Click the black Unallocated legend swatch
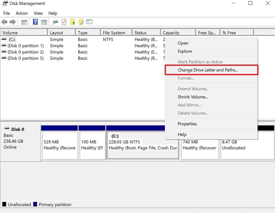The width and height of the screenshot is (275, 213). pos(4,204)
